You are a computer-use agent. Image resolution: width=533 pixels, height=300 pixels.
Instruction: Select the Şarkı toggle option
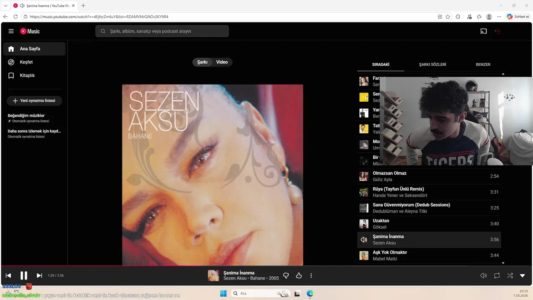tap(202, 62)
